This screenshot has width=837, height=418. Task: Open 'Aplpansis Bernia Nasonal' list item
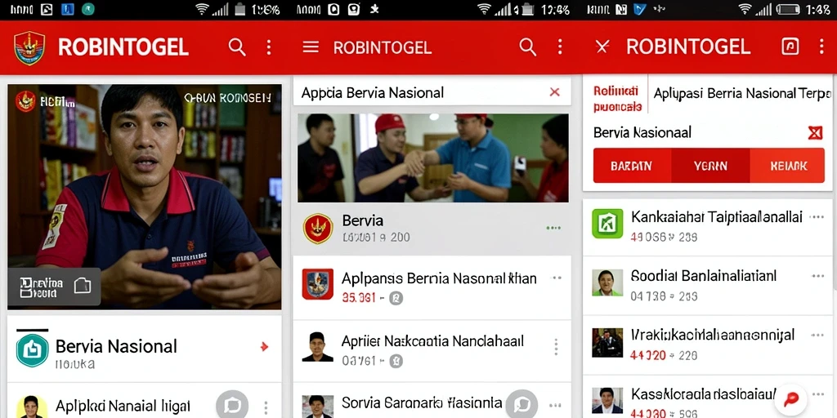coord(432,287)
